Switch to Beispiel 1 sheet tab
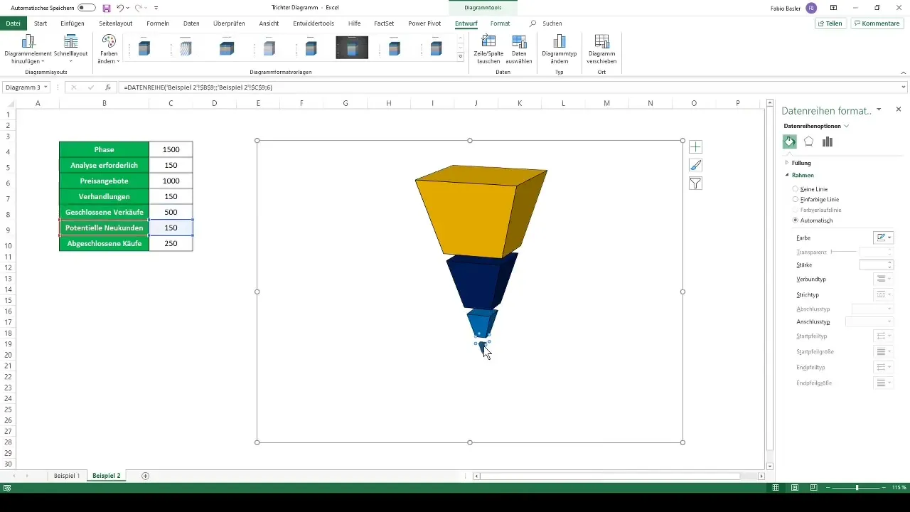The height and width of the screenshot is (512, 910). click(67, 476)
